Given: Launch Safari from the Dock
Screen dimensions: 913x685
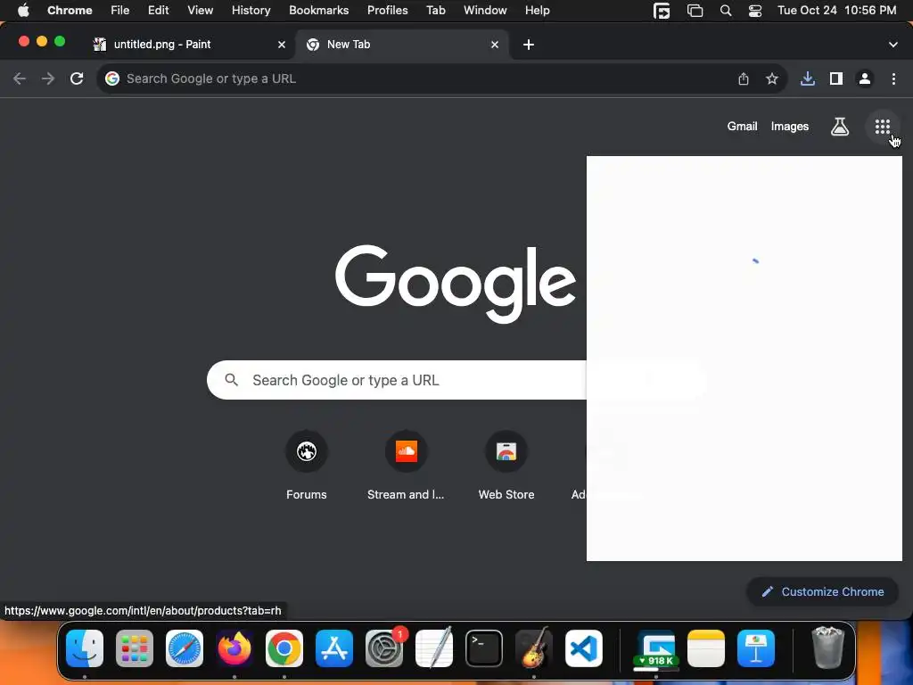Looking at the screenshot, I should click(185, 648).
